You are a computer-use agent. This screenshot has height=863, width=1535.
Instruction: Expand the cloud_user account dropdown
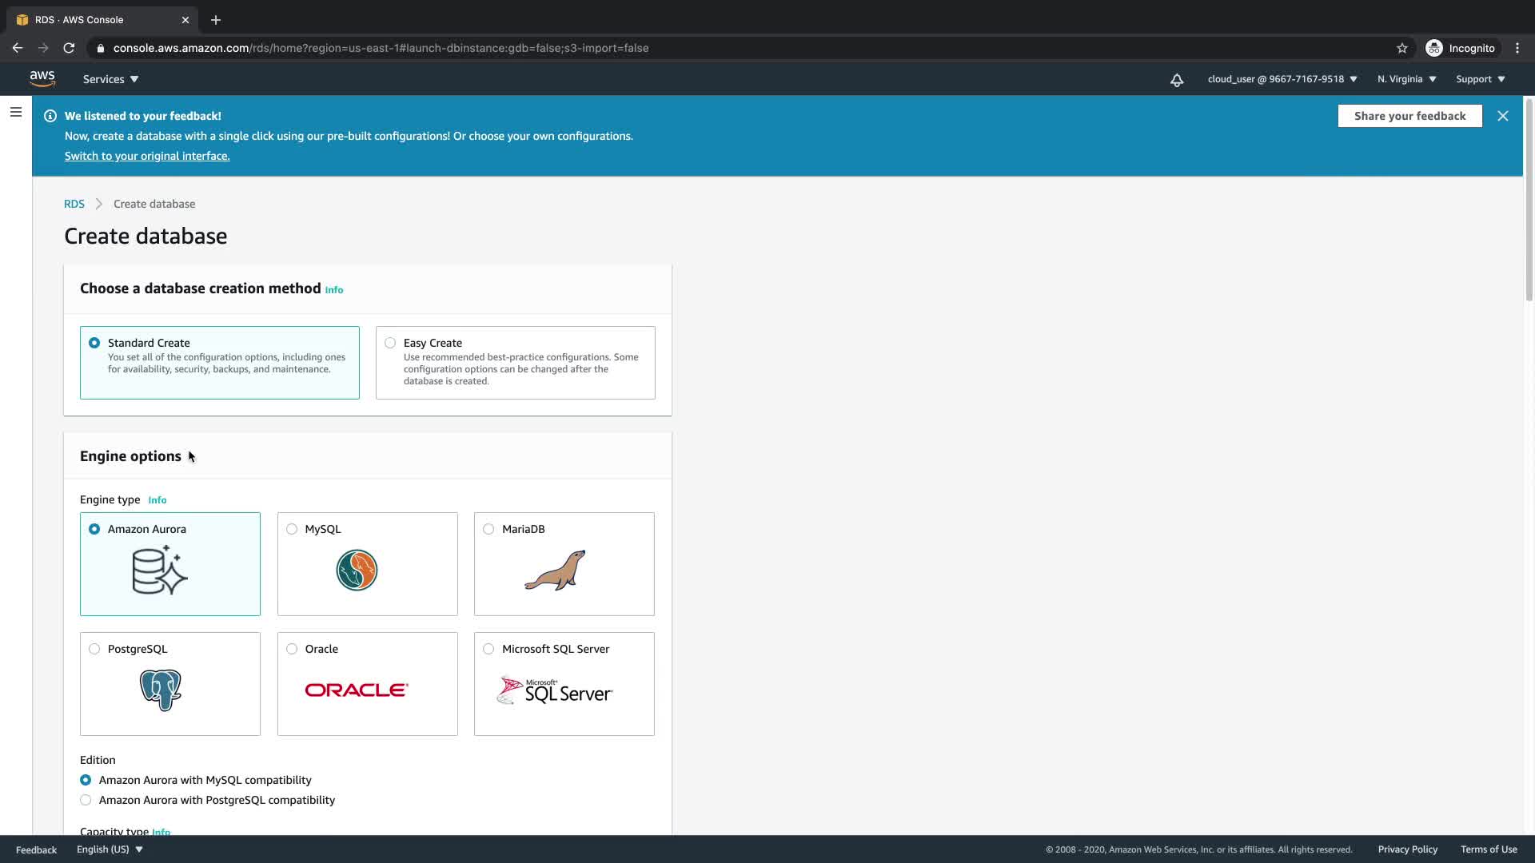coord(1282,79)
